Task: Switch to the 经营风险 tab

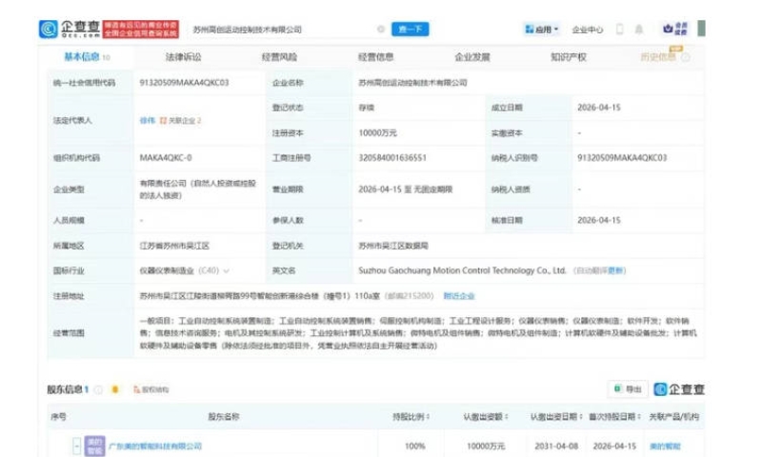Action: [x=279, y=57]
